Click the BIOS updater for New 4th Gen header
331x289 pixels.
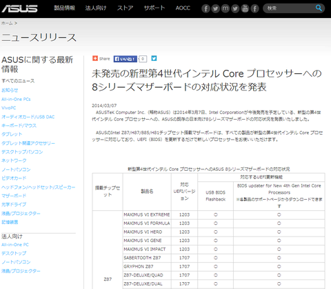[279, 196]
